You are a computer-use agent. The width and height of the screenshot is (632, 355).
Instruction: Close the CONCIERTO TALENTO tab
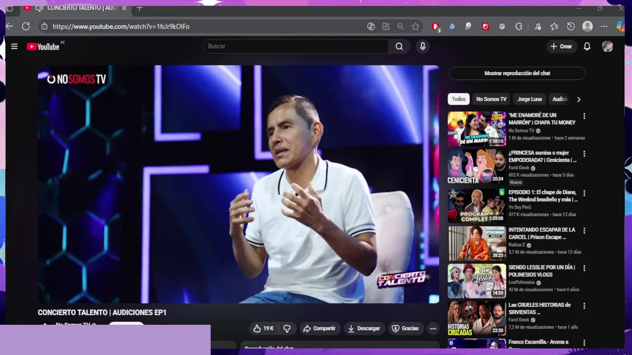pyautogui.click(x=124, y=8)
